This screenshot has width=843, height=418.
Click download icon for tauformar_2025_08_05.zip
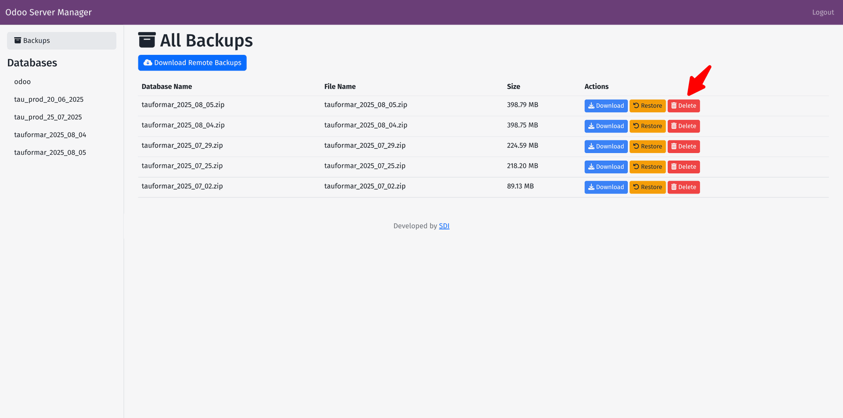[591, 106]
